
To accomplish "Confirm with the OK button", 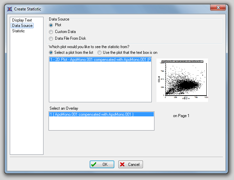I will (x=102, y=165).
